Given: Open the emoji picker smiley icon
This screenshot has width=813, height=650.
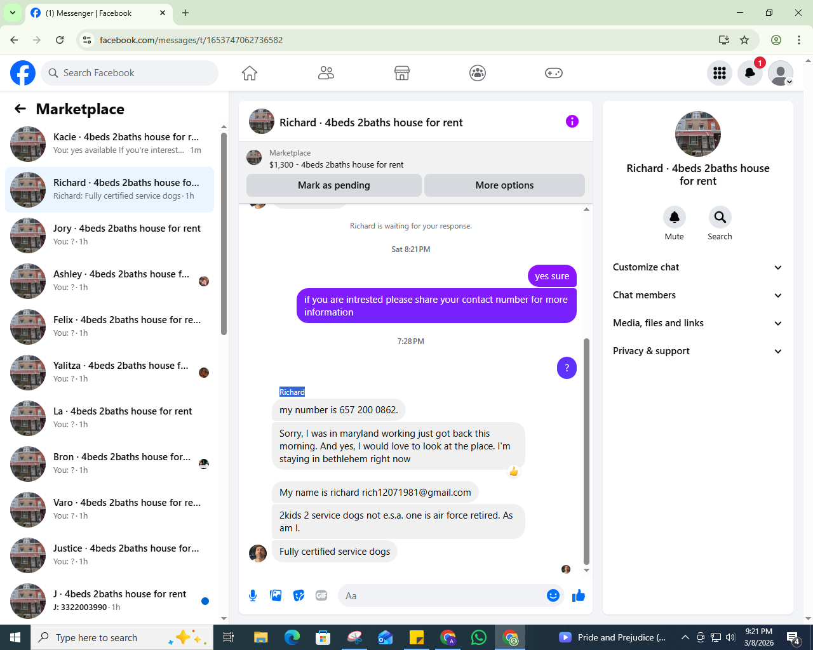Looking at the screenshot, I should (553, 595).
